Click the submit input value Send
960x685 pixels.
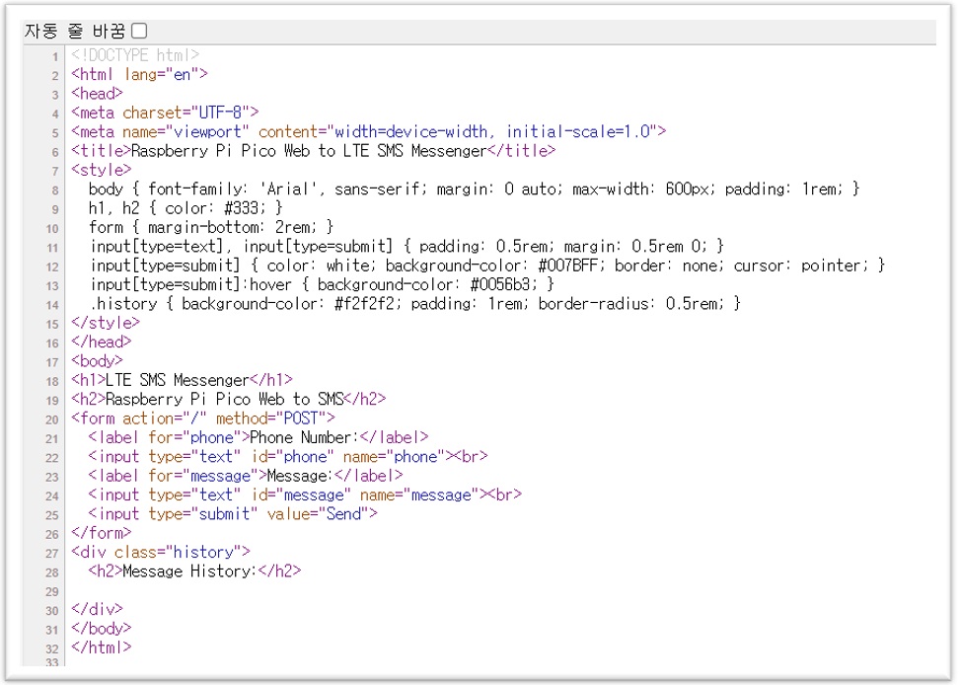(352, 513)
